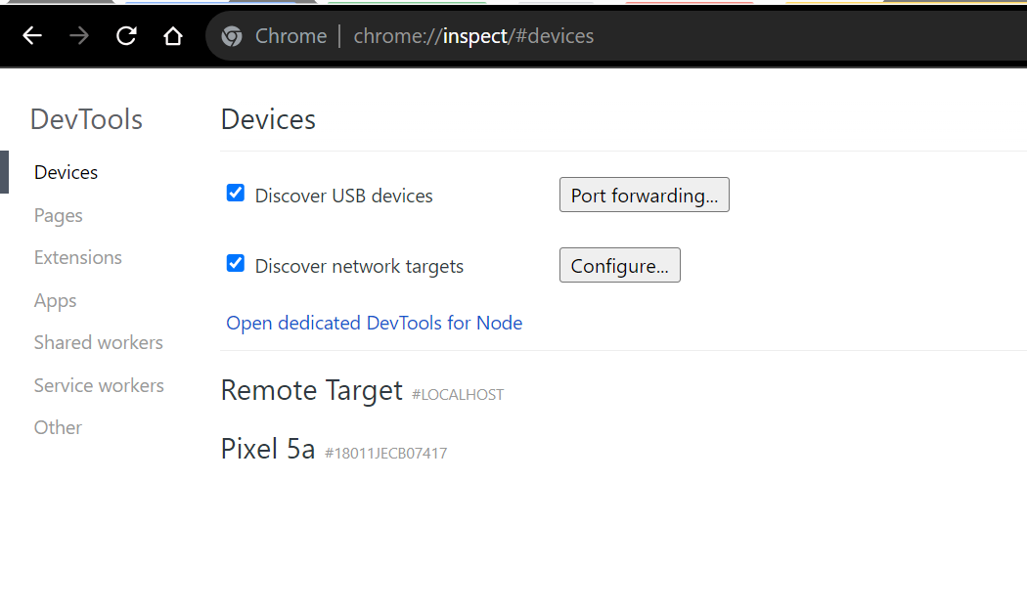Click the browser forward arrow
This screenshot has width=1027, height=613.
(78, 35)
